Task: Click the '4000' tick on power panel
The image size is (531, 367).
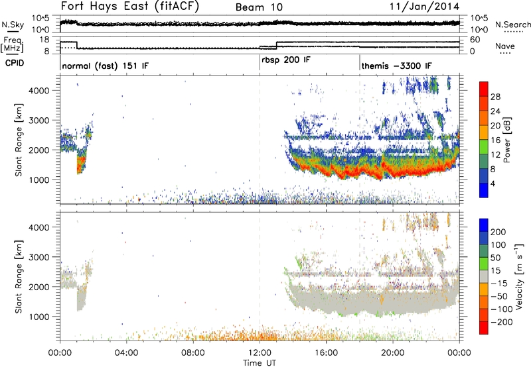Action: [x=38, y=91]
